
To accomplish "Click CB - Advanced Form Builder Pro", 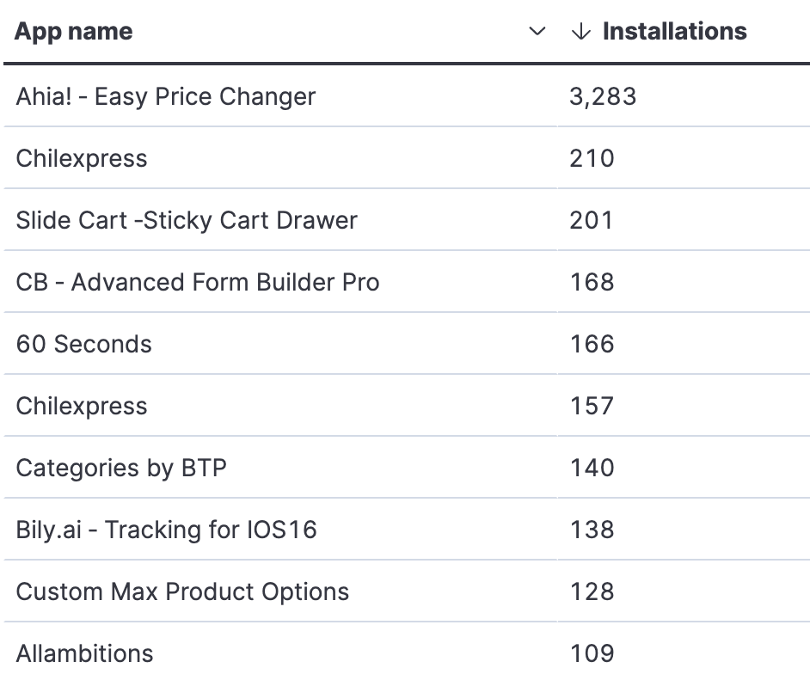I will pyautogui.click(x=198, y=282).
